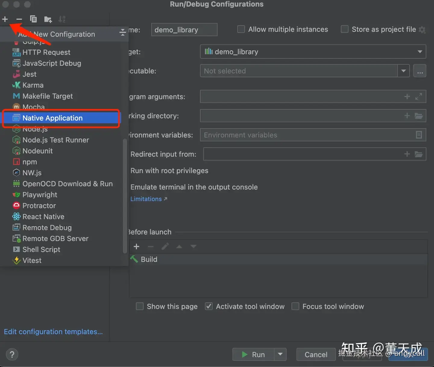This screenshot has height=367, width=434.
Task: Insert macro in Redirect input plus icon
Action: [x=407, y=154]
